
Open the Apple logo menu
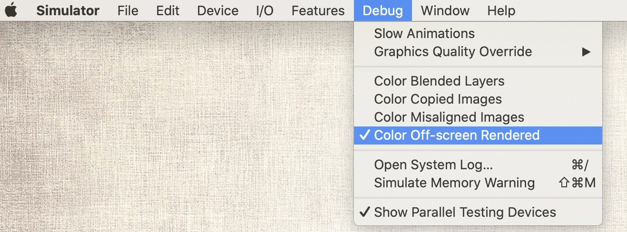11,10
